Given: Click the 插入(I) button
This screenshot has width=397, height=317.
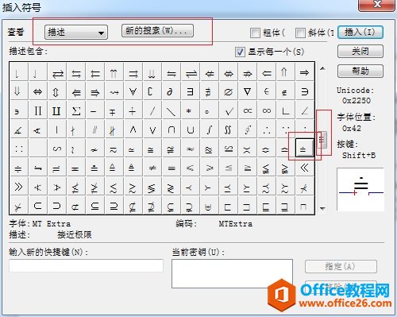Looking at the screenshot, I should click(360, 33).
